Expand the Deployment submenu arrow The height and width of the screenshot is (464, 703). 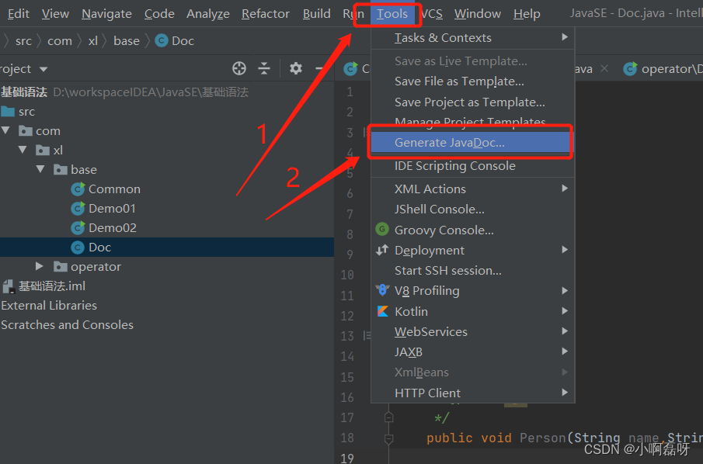click(x=565, y=250)
